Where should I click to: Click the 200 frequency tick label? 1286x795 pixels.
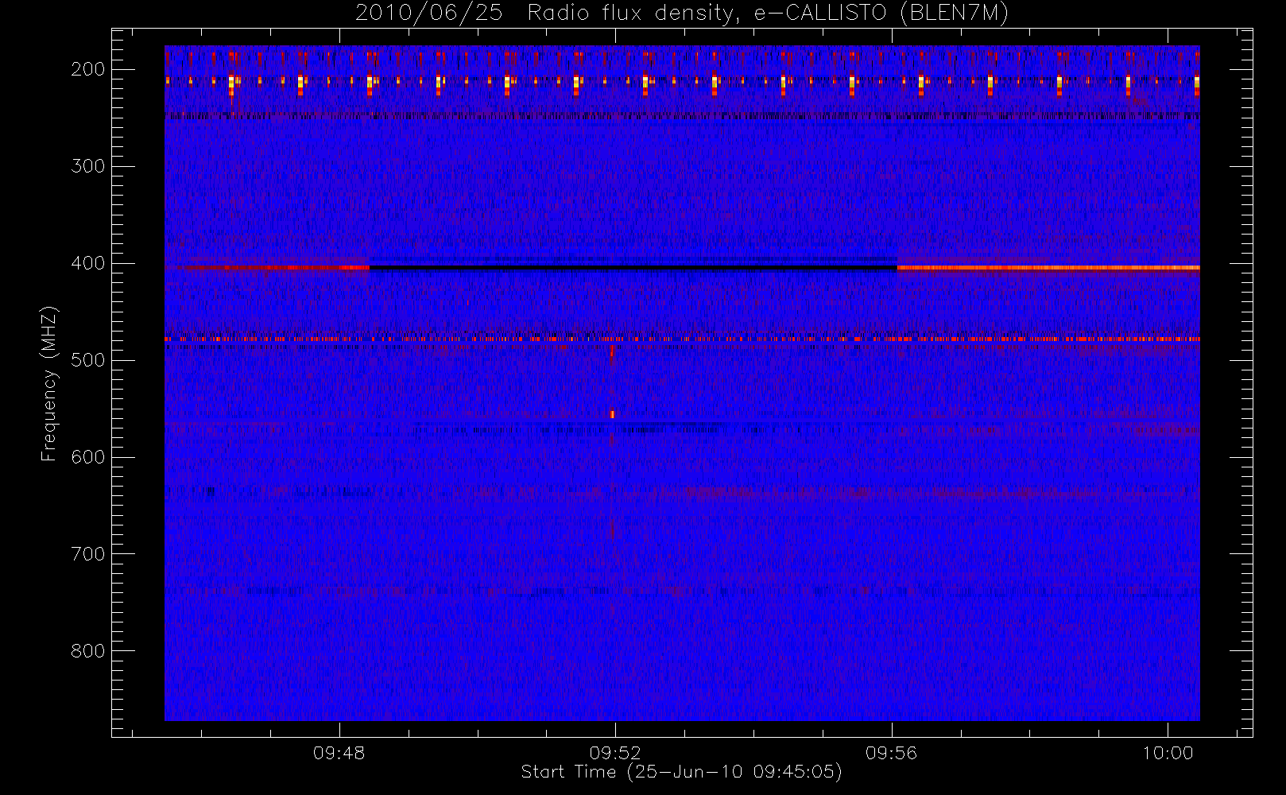click(x=88, y=69)
